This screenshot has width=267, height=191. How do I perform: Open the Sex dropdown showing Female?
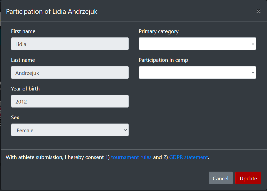click(70, 130)
